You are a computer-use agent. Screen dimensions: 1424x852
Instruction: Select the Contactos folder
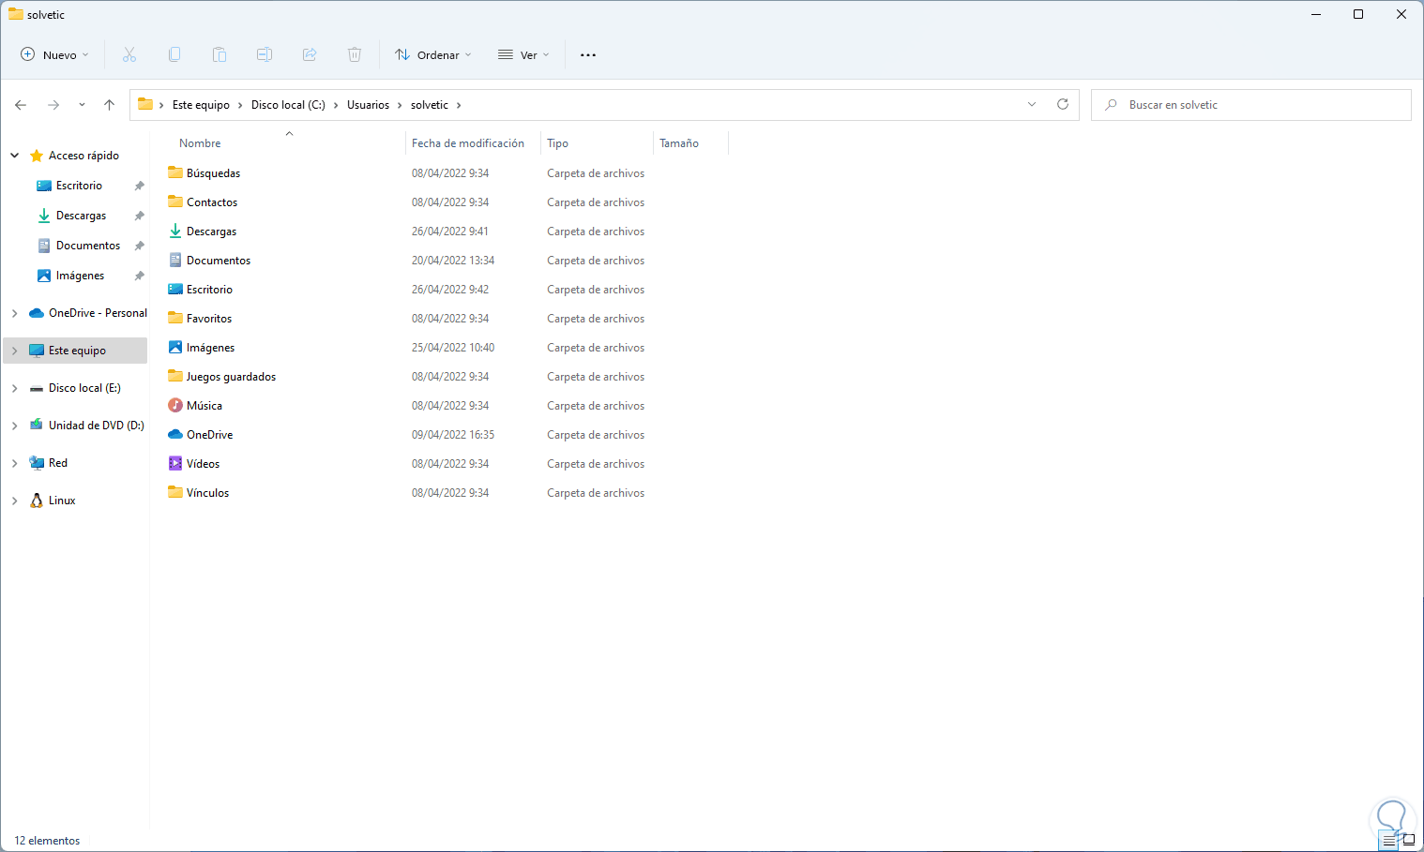tap(212, 202)
